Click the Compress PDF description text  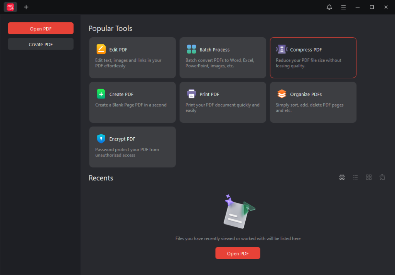click(x=308, y=63)
